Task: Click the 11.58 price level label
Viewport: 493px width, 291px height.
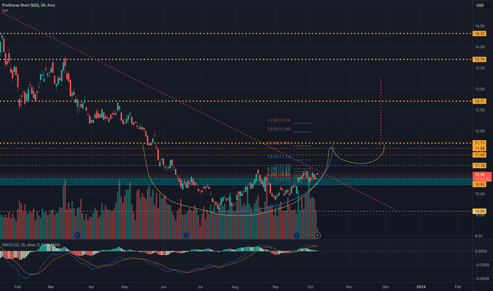Action: click(479, 149)
